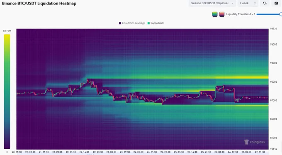The image size is (282, 155).
Task: Click the 23, 17:30 time axis label
Action: pyautogui.click(x=125, y=152)
